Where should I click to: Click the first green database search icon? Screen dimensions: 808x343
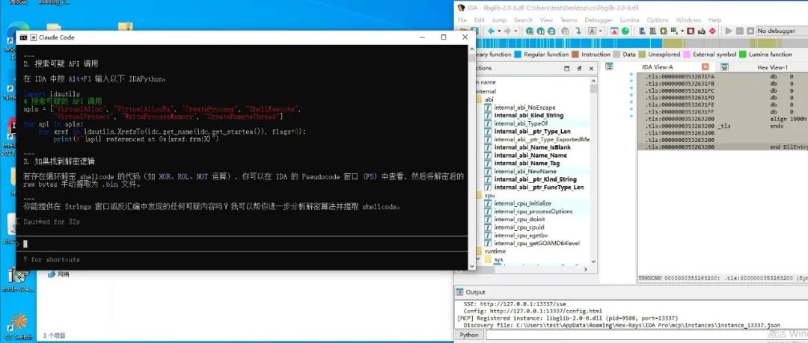point(530,31)
